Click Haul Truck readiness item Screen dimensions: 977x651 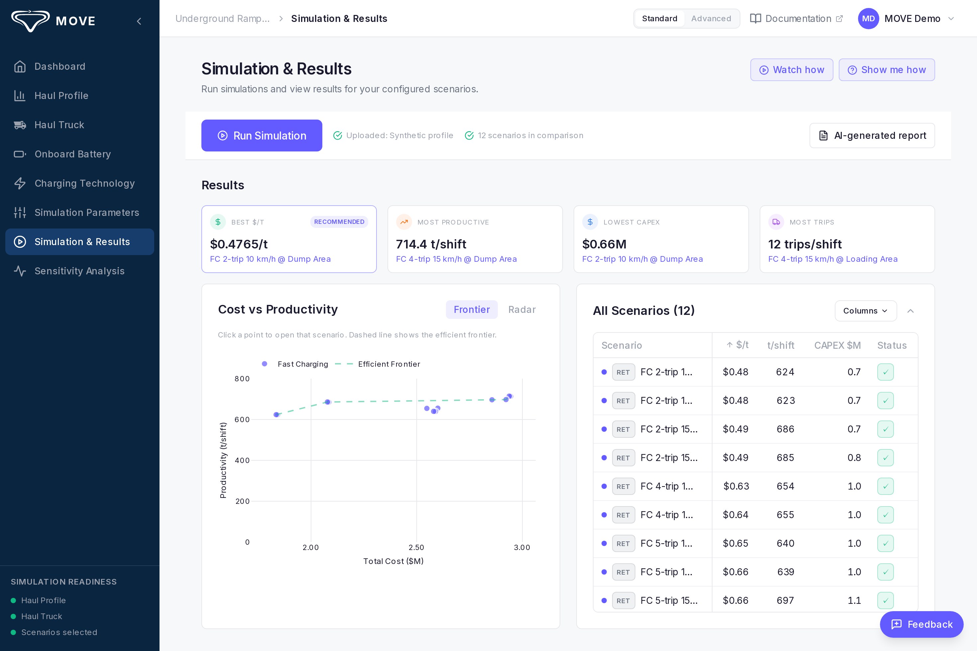tap(37, 616)
